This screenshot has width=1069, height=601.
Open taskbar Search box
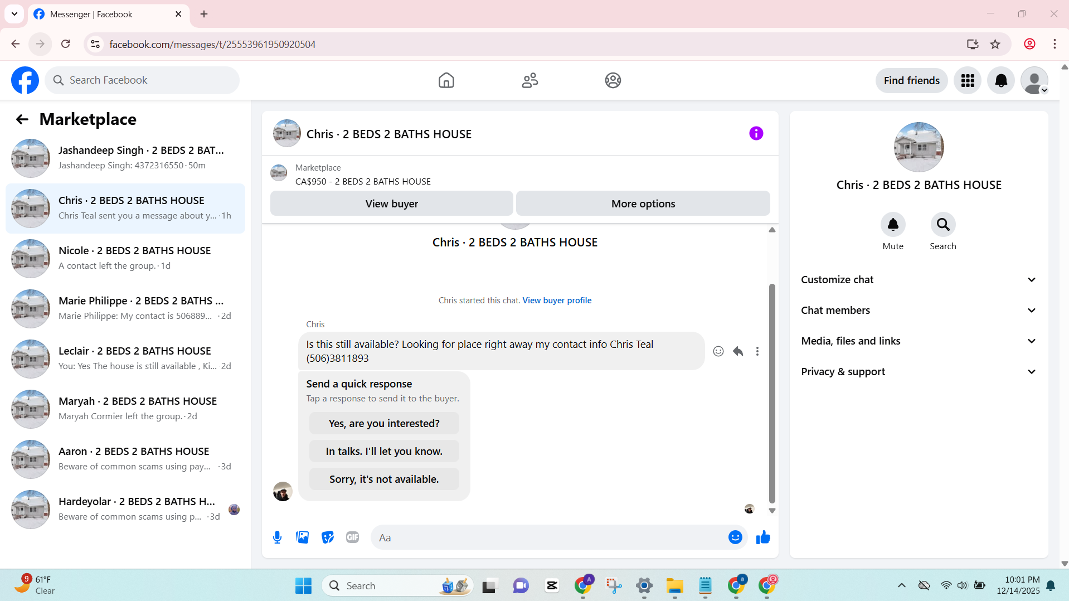tap(397, 585)
